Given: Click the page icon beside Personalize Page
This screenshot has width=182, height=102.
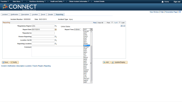Looking at the screenshot, I should point(180,12).
